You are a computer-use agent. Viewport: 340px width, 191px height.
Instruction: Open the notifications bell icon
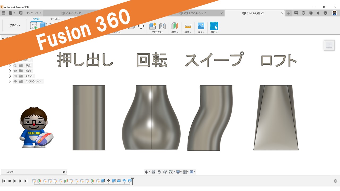pos(318,13)
